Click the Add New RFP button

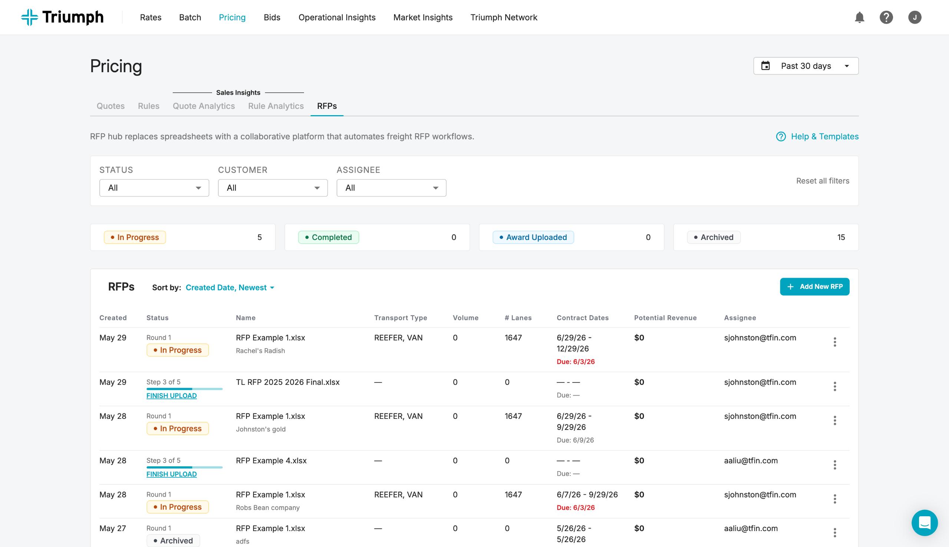click(x=814, y=287)
